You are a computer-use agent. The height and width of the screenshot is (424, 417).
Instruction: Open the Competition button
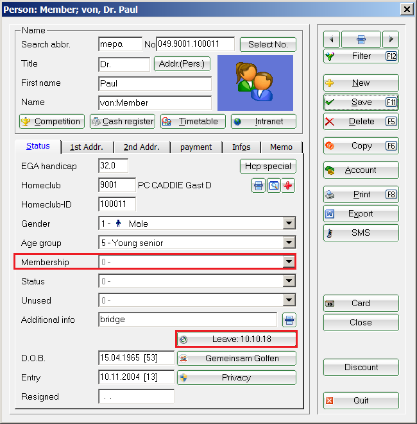52,122
